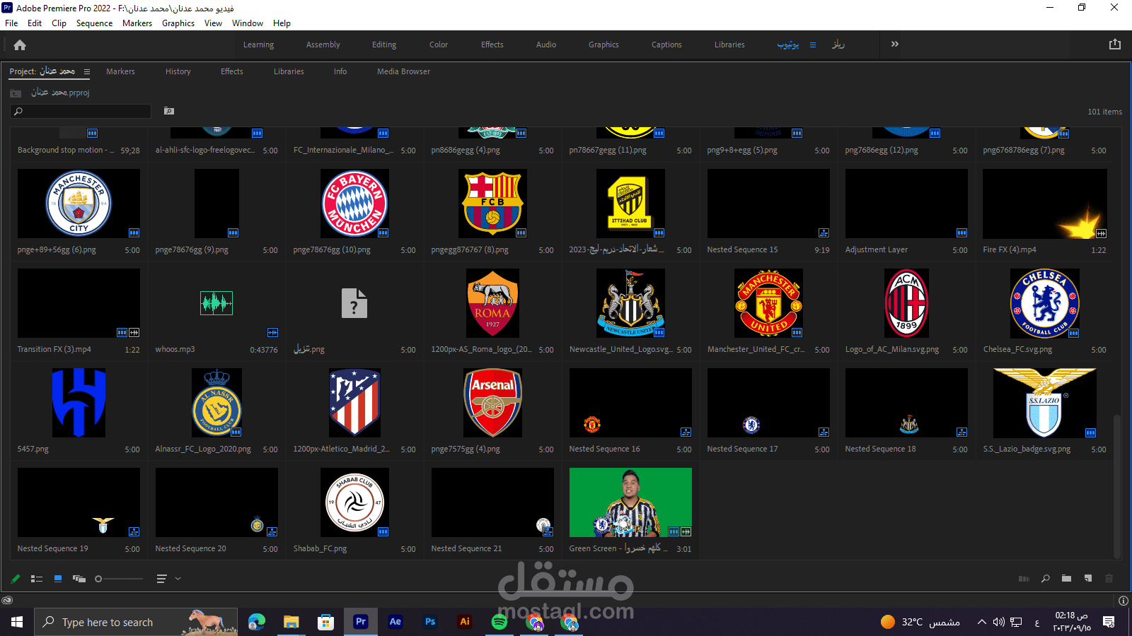Open Illustrator from the taskbar
This screenshot has width=1132, height=636.
tap(464, 622)
